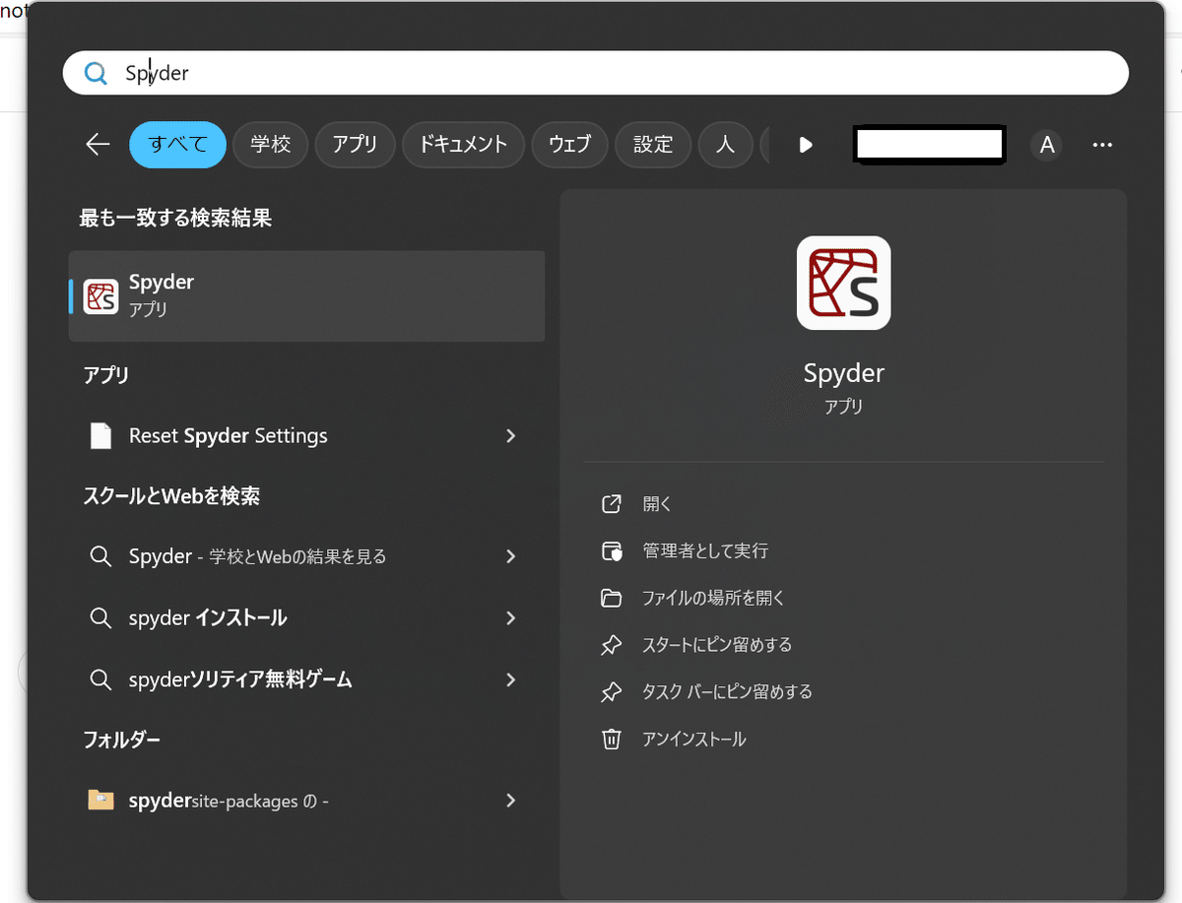Click the Spyder search text field

(x=595, y=73)
